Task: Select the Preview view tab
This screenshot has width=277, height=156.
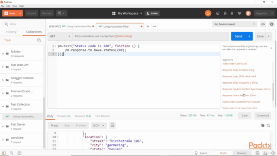Action: click(81, 125)
